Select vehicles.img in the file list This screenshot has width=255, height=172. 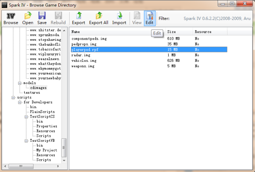click(83, 60)
